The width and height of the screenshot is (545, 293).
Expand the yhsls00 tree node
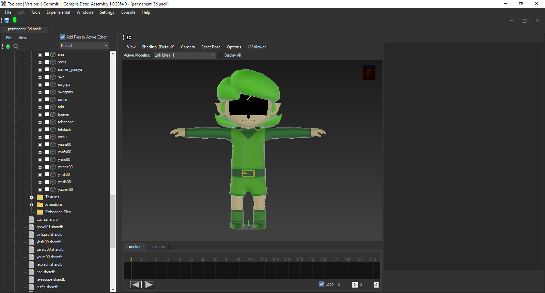(x=40, y=160)
